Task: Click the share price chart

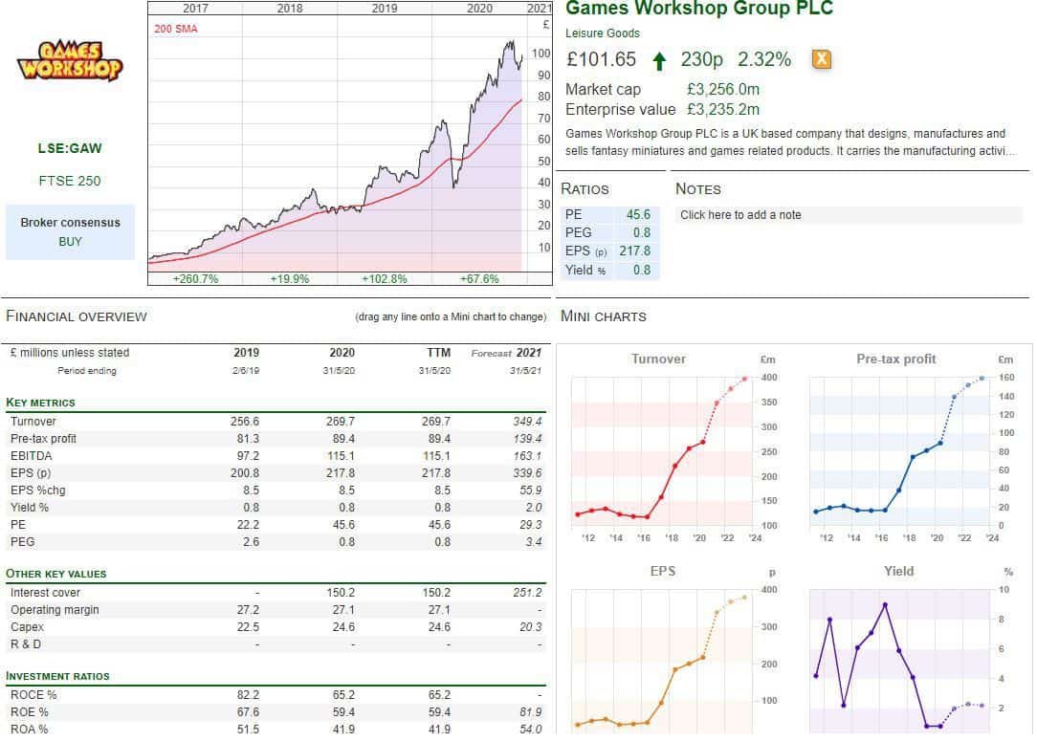Action: 350,142
